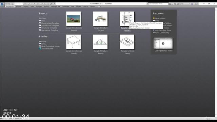Click the Open icon in Quick Access Toolbar

pyautogui.click(x=6, y=4)
